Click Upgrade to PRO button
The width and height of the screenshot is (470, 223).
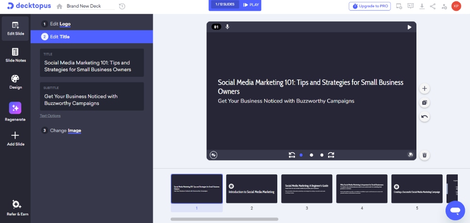pyautogui.click(x=369, y=6)
